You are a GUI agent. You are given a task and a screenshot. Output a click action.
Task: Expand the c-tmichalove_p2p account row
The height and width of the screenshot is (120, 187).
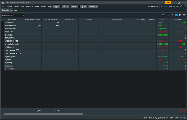tap(3, 44)
